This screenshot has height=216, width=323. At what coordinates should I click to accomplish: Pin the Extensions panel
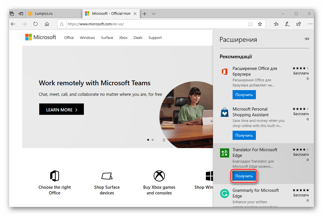coord(307,39)
